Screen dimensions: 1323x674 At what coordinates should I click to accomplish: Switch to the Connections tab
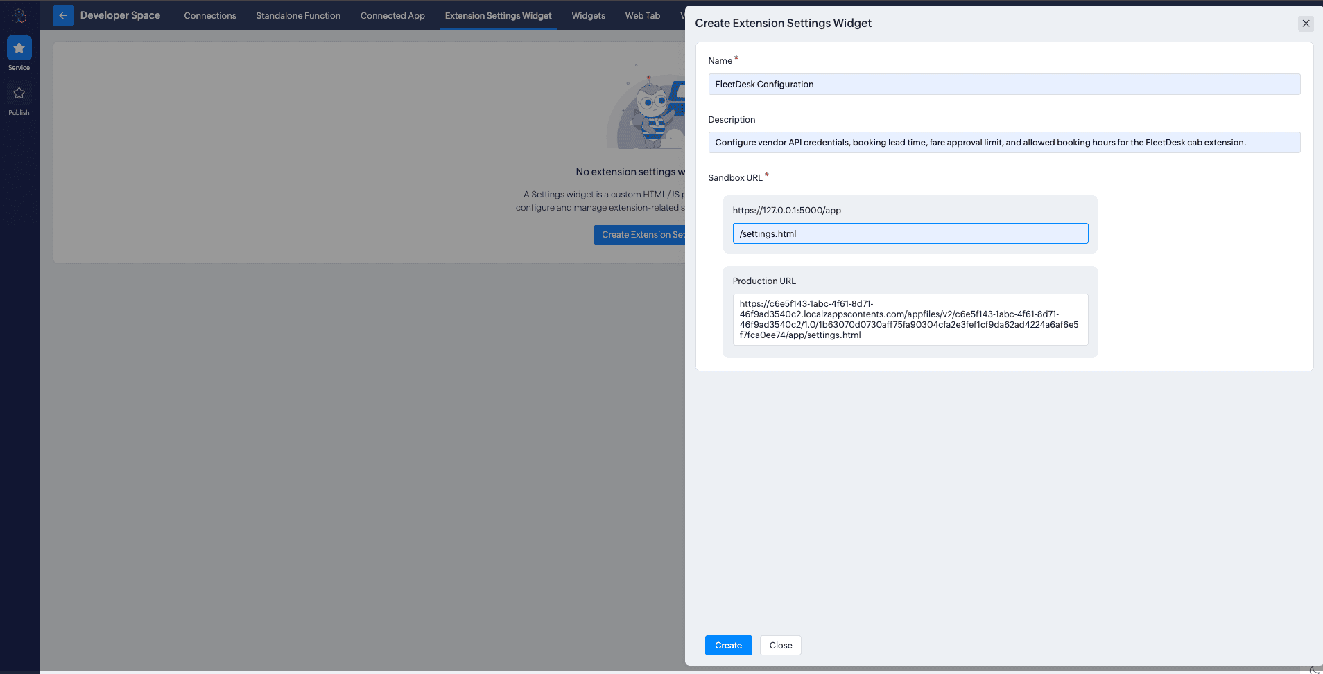coord(210,15)
